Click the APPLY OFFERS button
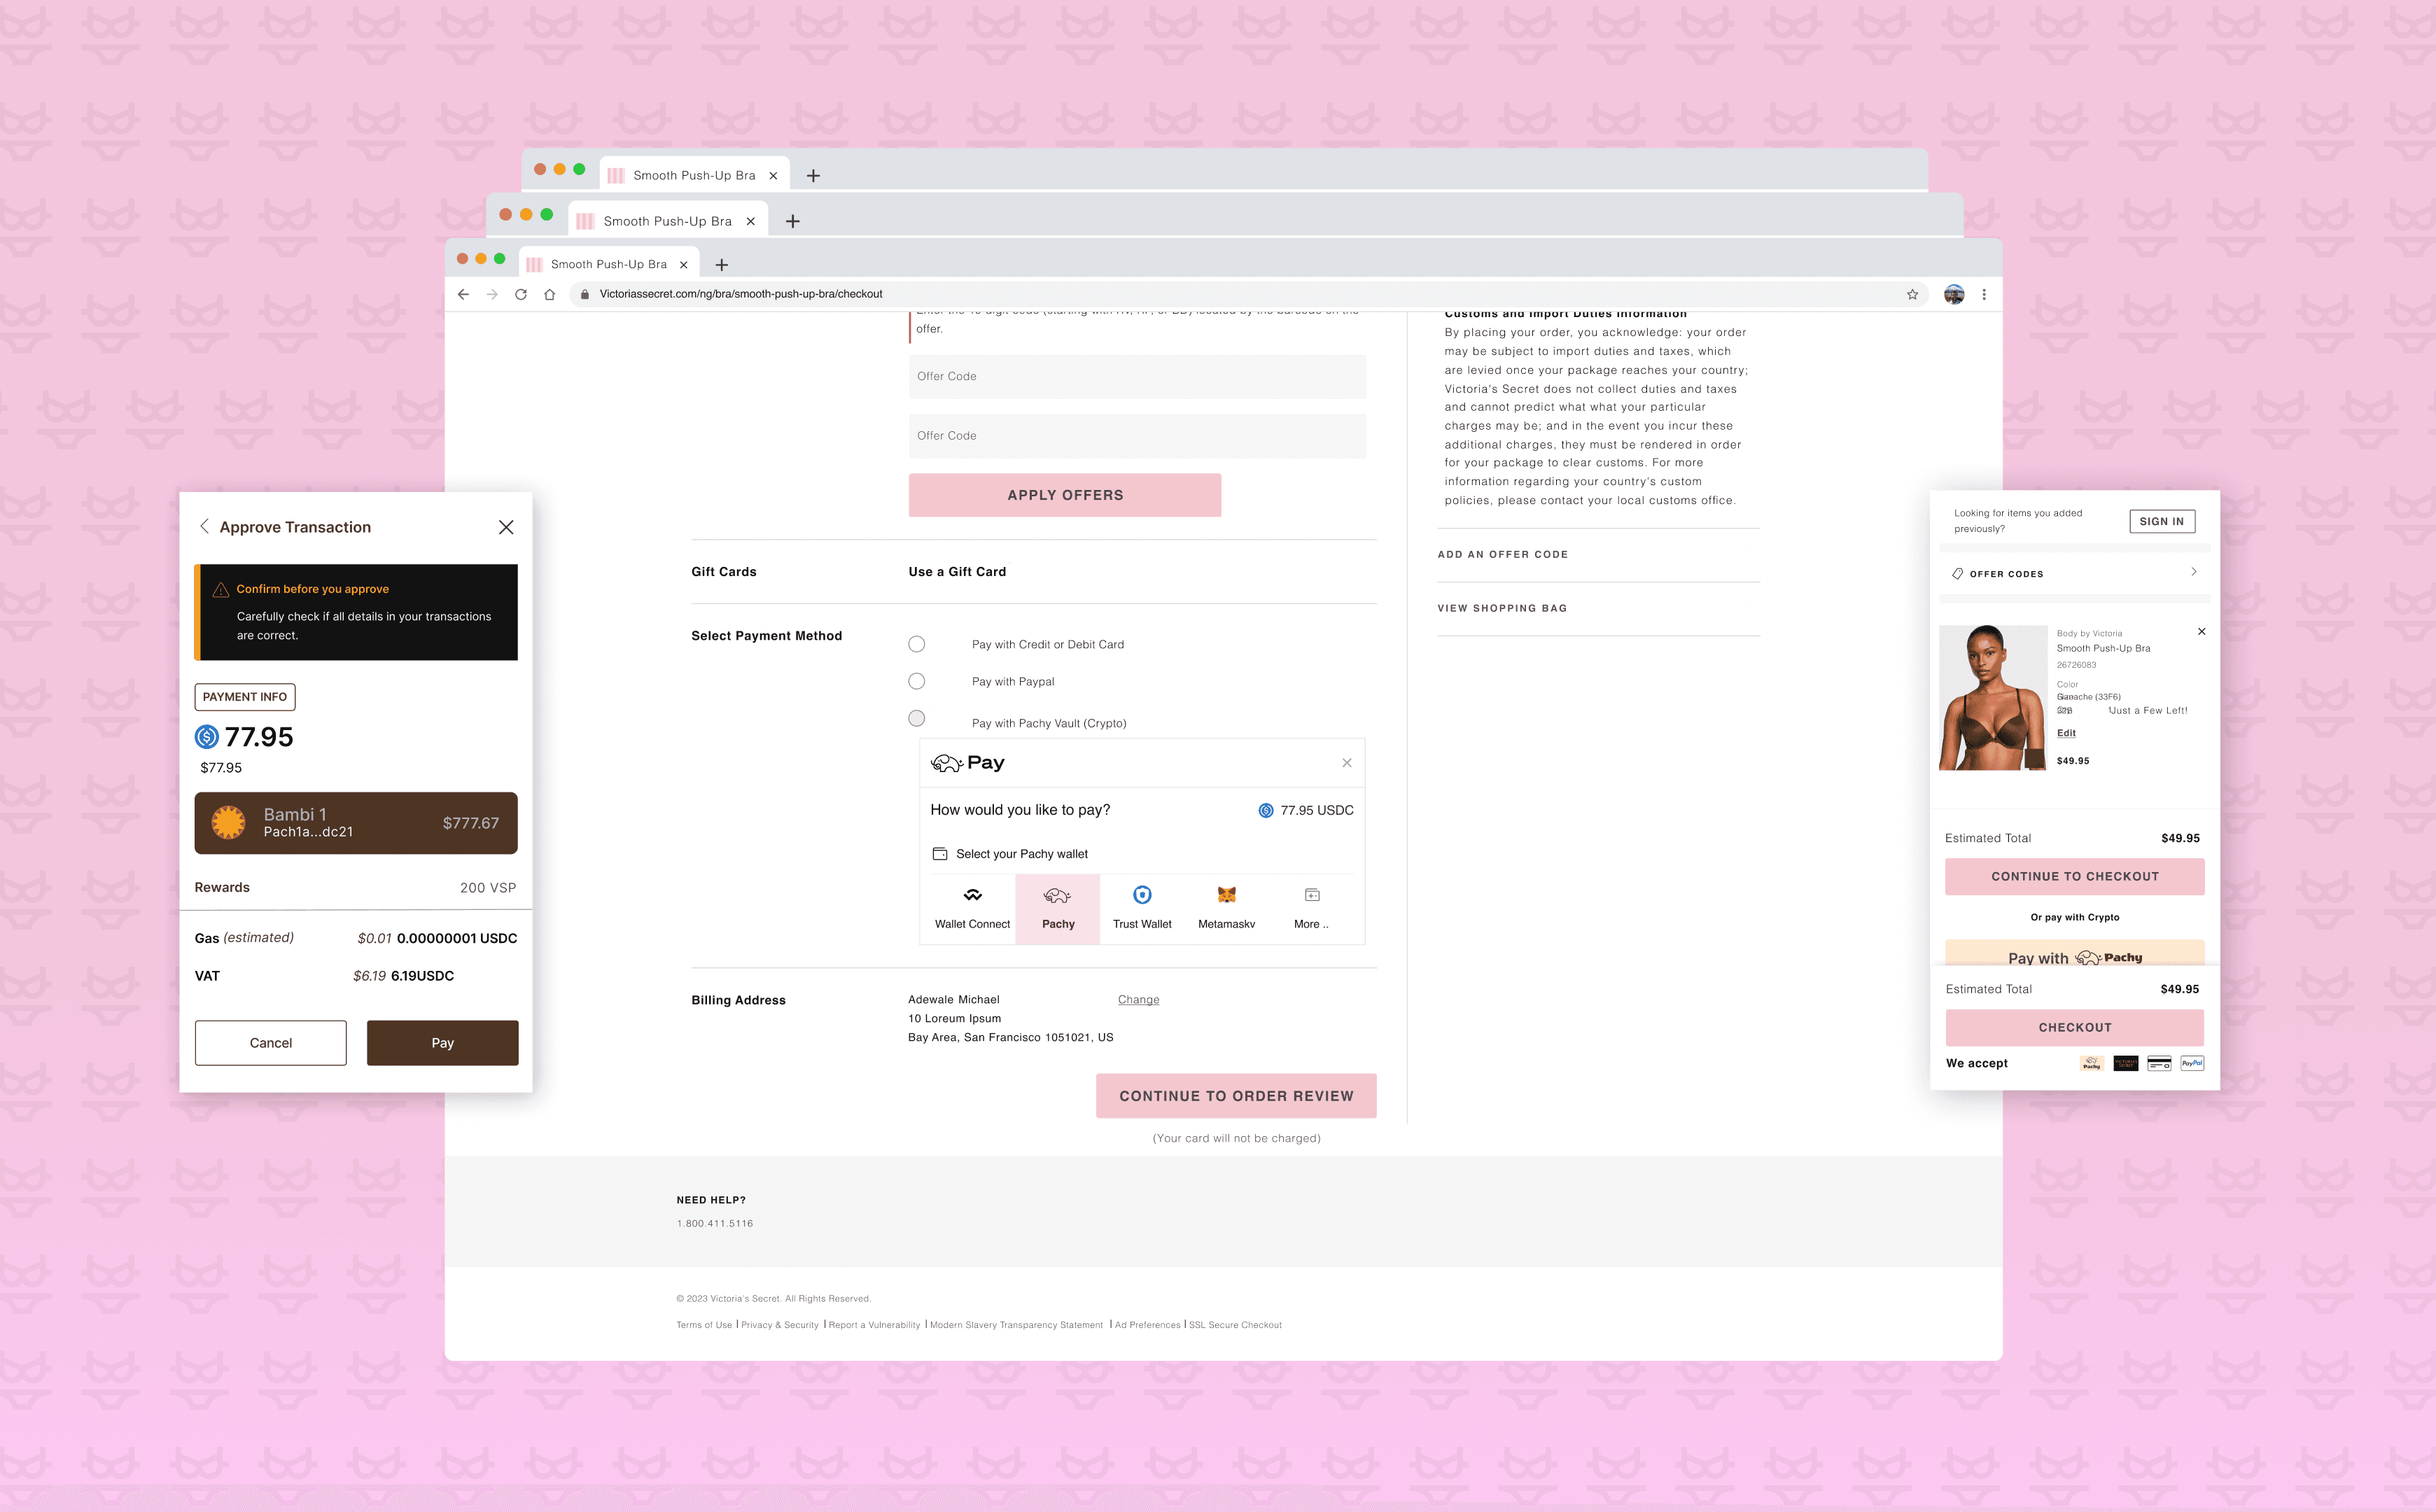 (1065, 495)
